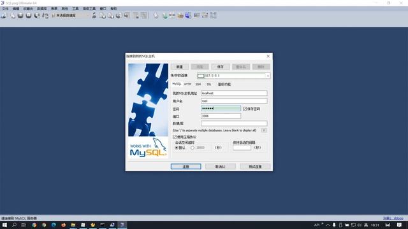Viewport: 408px width, 229px height.
Task: Click the empty 数据库 input field
Action: coord(234,123)
